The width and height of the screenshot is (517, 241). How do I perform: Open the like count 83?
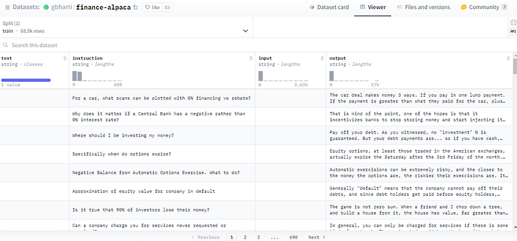coord(167,7)
